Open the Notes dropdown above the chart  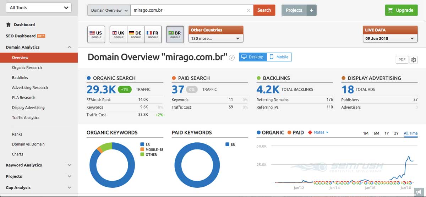coord(318,132)
